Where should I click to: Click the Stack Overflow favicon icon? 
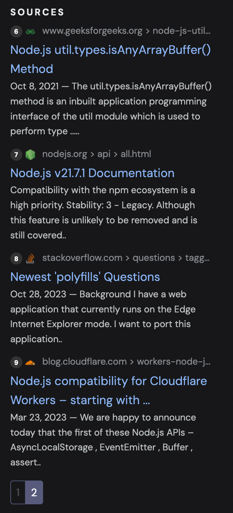[30, 258]
